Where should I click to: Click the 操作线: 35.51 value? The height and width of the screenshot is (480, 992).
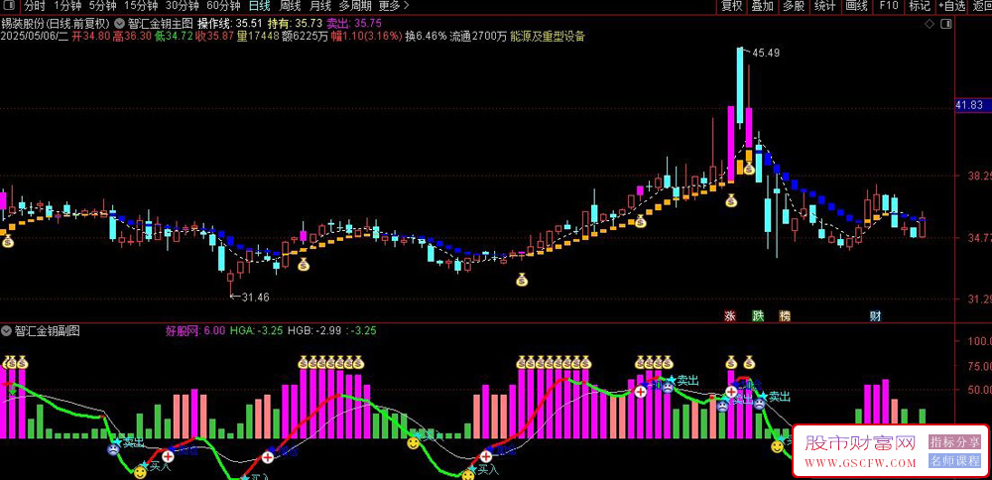[x=230, y=24]
